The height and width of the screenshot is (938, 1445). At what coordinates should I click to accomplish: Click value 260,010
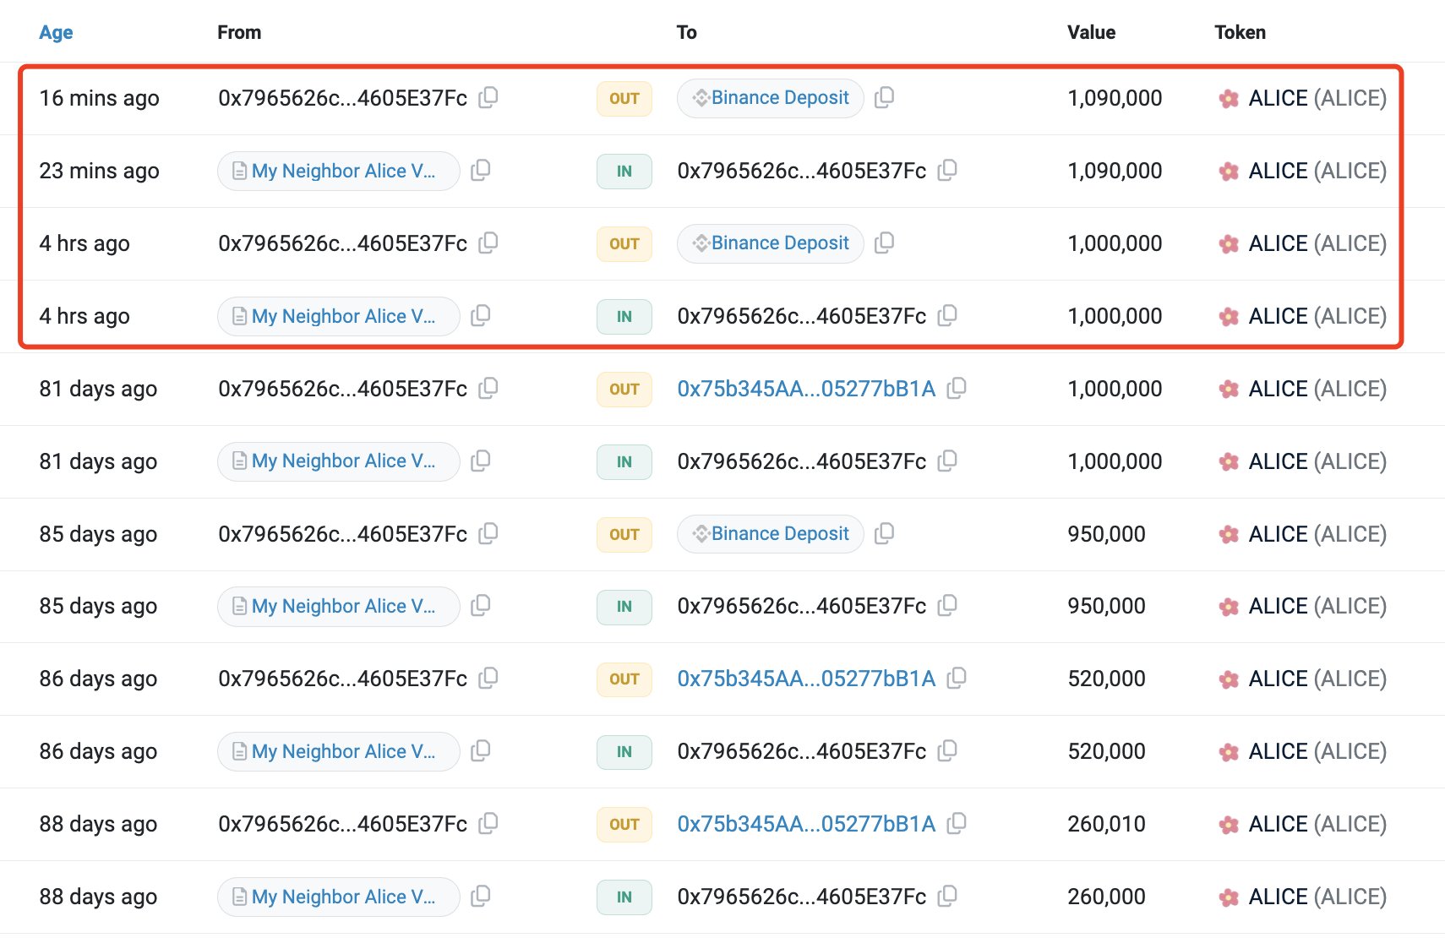point(1106,824)
